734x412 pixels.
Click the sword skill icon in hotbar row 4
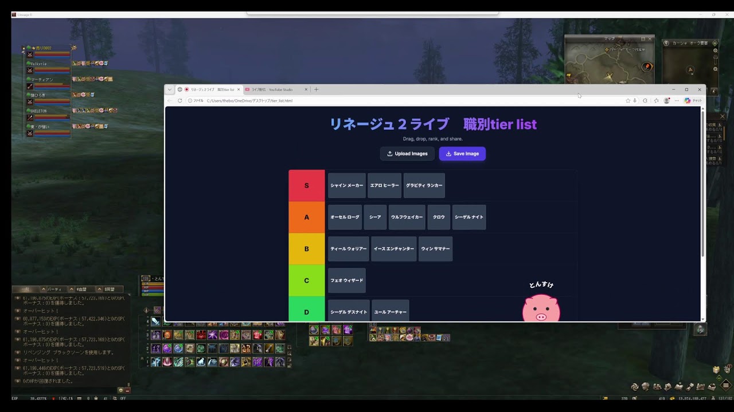click(x=155, y=322)
